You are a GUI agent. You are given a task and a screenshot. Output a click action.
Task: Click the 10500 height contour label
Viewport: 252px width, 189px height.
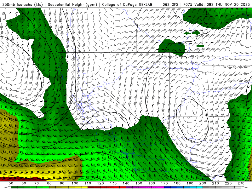tap(27, 148)
